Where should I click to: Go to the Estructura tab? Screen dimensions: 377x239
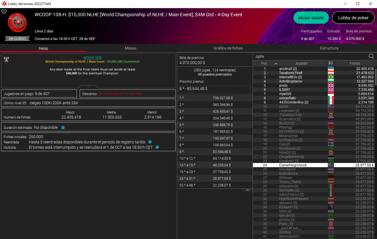[x=329, y=48]
